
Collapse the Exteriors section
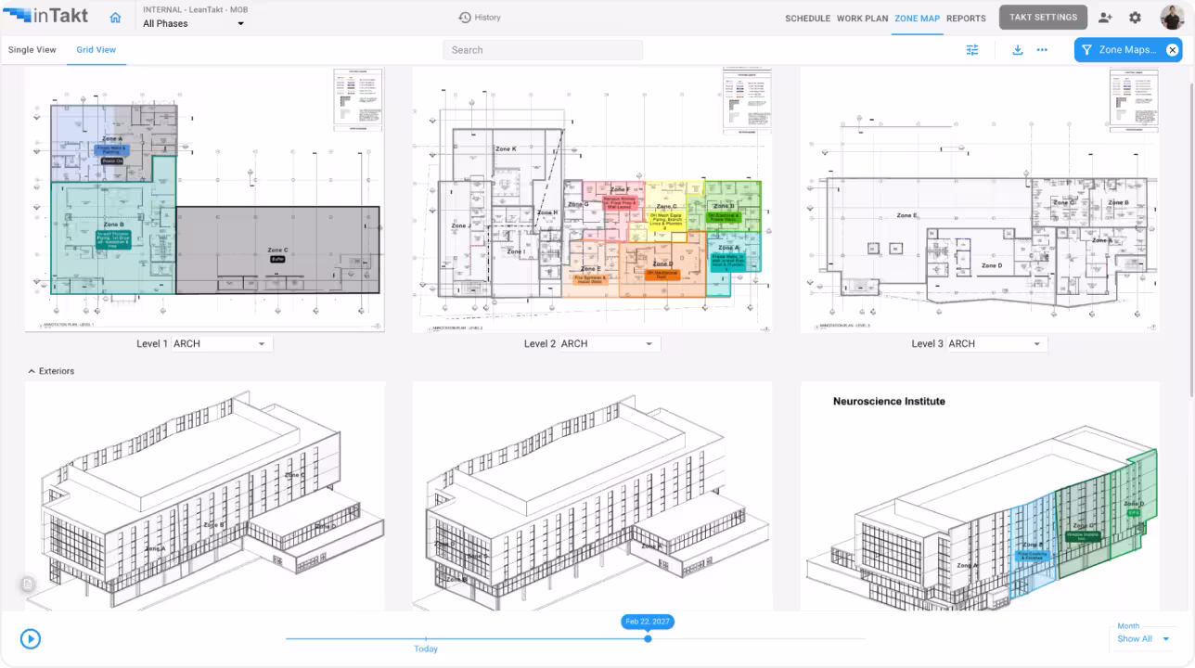pyautogui.click(x=32, y=371)
